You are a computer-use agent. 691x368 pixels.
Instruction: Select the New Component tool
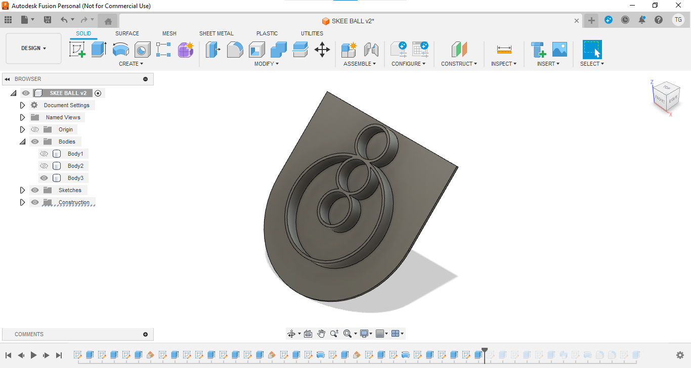349,50
